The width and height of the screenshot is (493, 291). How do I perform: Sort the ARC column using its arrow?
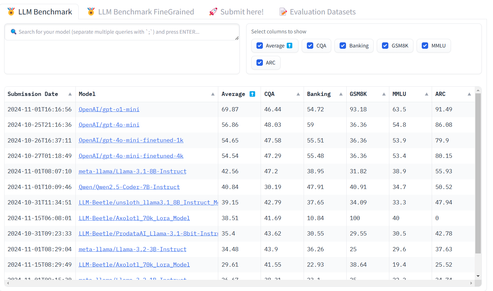tap(469, 94)
